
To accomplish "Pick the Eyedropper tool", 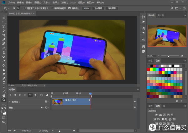I will (4, 40).
